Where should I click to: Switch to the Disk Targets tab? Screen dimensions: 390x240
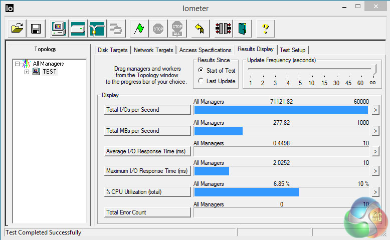[x=112, y=50]
